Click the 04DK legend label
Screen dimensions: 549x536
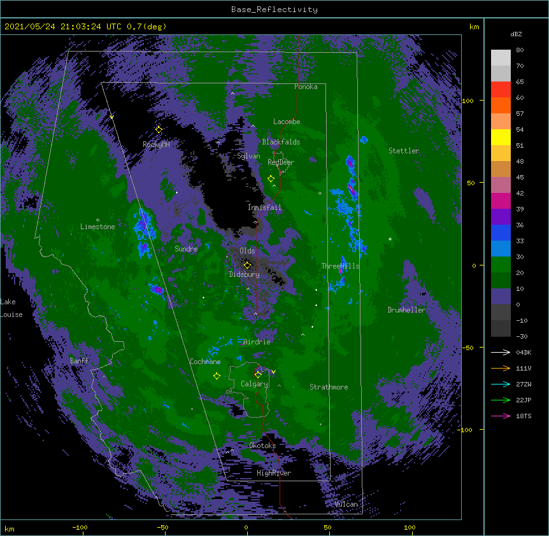tap(524, 352)
